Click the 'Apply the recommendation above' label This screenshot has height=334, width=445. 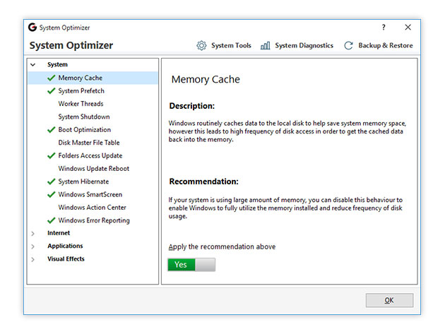[x=222, y=246]
